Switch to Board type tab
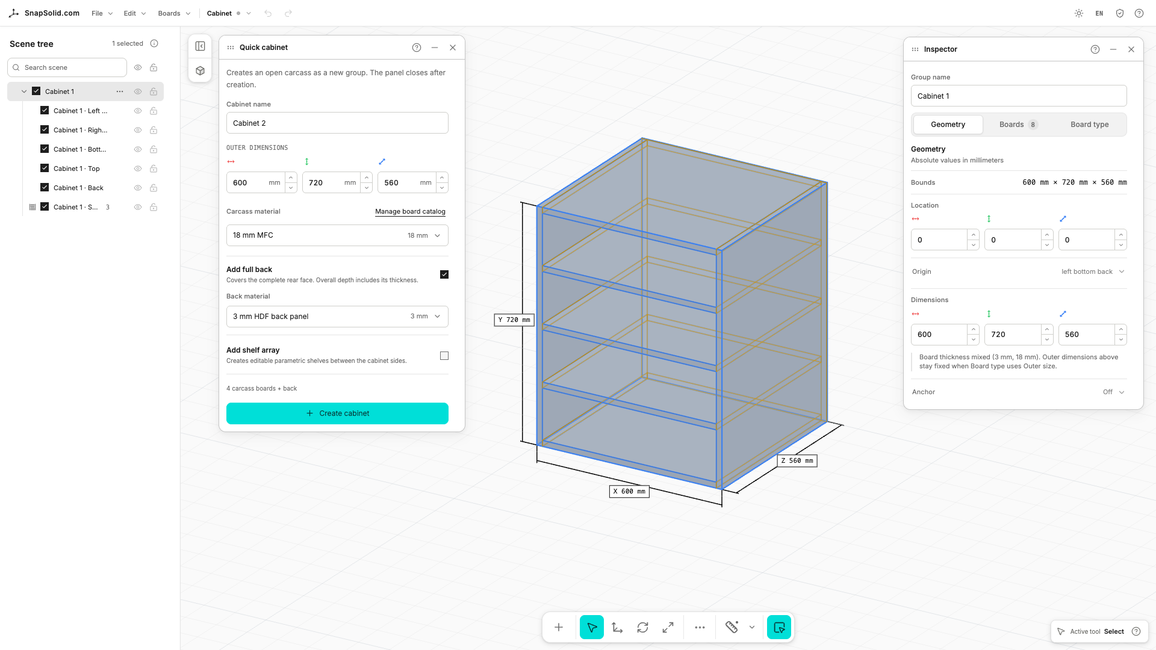 click(1089, 125)
